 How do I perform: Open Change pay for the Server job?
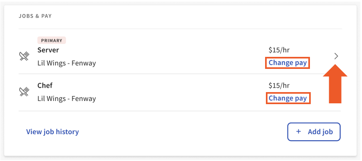288,63
